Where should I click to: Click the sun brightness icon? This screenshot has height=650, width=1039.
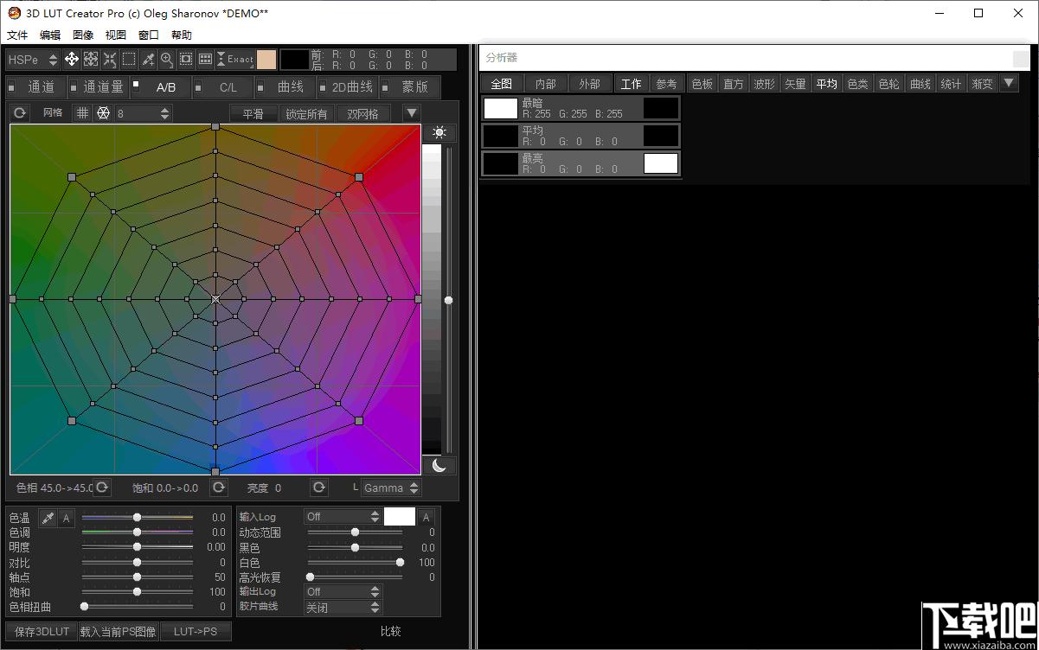point(439,133)
